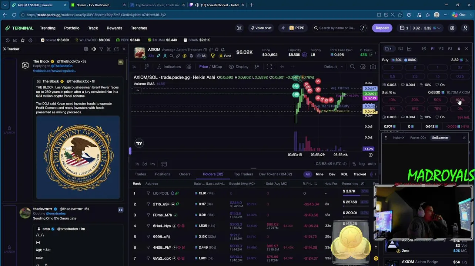The height and width of the screenshot is (266, 475).
Task: Open the Dev Tokens (10432) tab
Action: tap(275, 174)
